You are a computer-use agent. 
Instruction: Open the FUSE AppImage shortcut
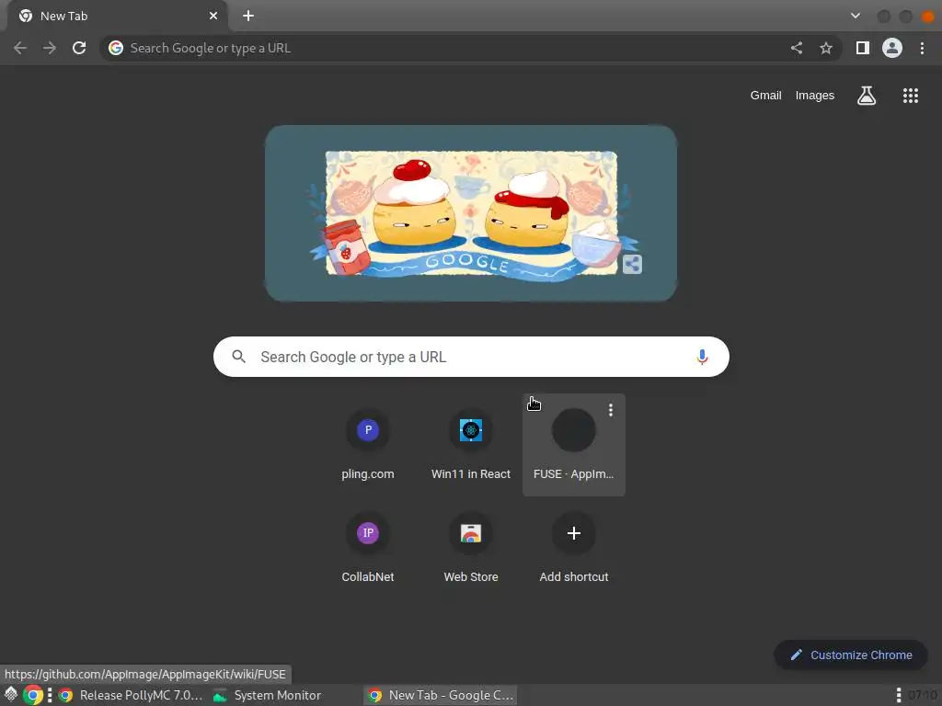[x=574, y=445]
